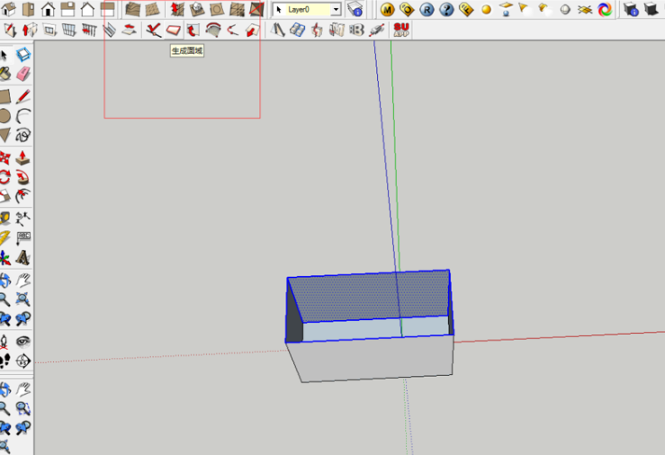Viewport: 665px width, 455px height.
Task: Click the gold M button icon
Action: point(387,9)
